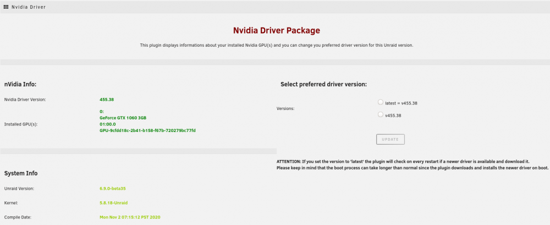Click the grid icon beside Nvidia Driver

(6, 7)
